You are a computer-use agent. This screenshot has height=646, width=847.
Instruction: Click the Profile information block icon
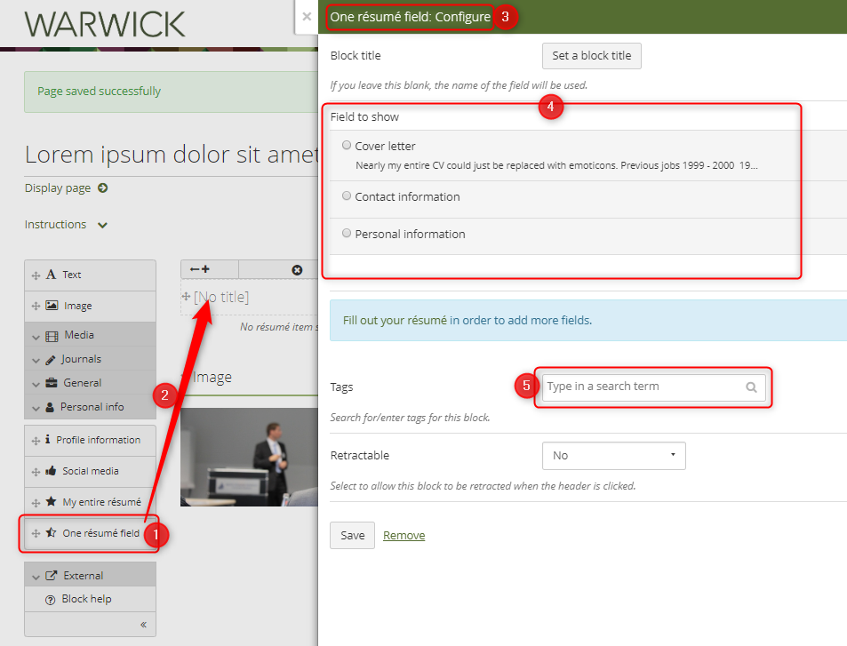(47, 440)
